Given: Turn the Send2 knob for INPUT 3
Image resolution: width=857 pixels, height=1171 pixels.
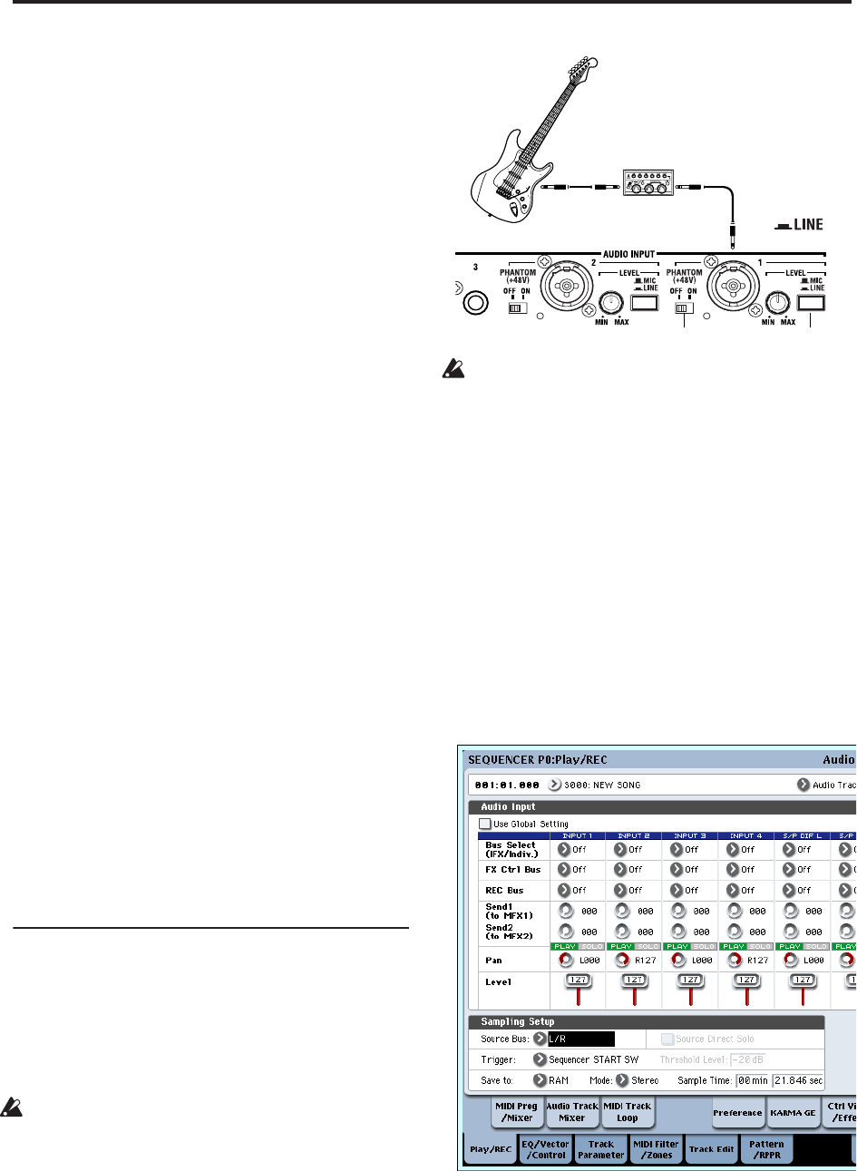Looking at the screenshot, I should click(678, 932).
